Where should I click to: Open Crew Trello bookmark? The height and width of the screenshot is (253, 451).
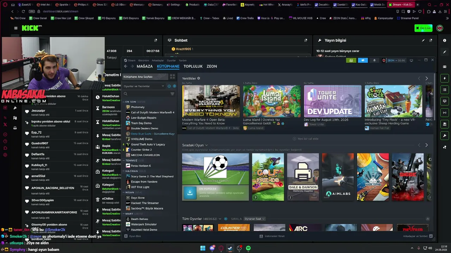[x=245, y=18]
